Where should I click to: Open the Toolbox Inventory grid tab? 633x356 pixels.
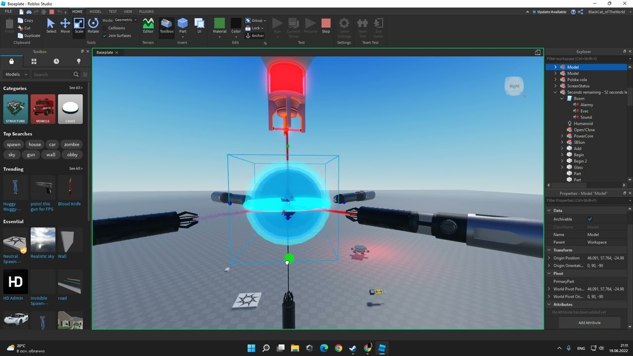coord(34,61)
